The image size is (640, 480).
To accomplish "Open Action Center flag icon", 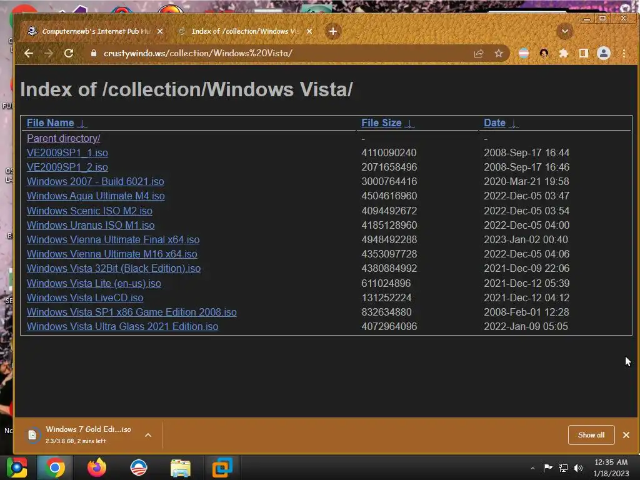I will coord(547,467).
